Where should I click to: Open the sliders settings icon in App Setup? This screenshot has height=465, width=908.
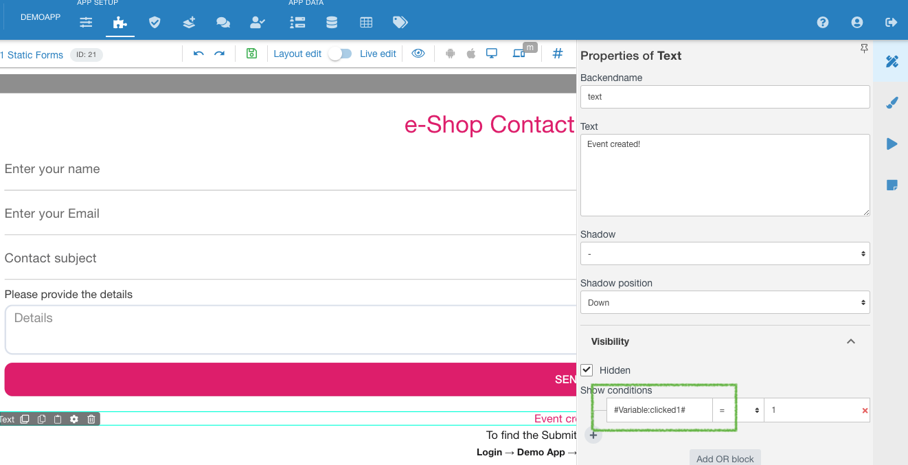coord(86,23)
